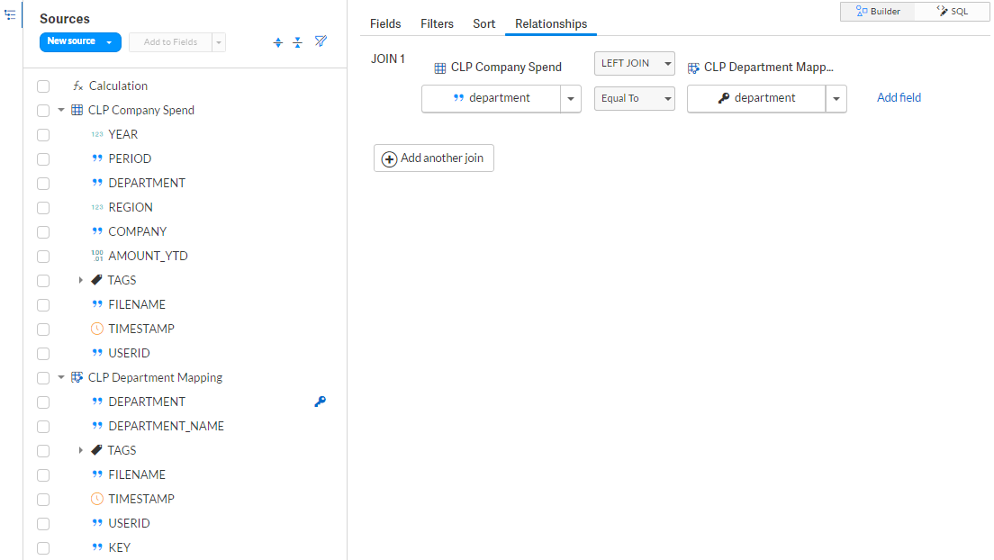This screenshot has height=560, width=994.
Task: Click Add another join button
Action: (x=434, y=158)
